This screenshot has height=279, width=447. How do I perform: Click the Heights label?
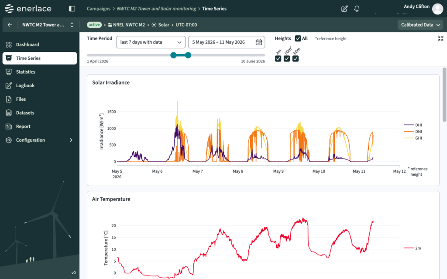click(x=283, y=38)
